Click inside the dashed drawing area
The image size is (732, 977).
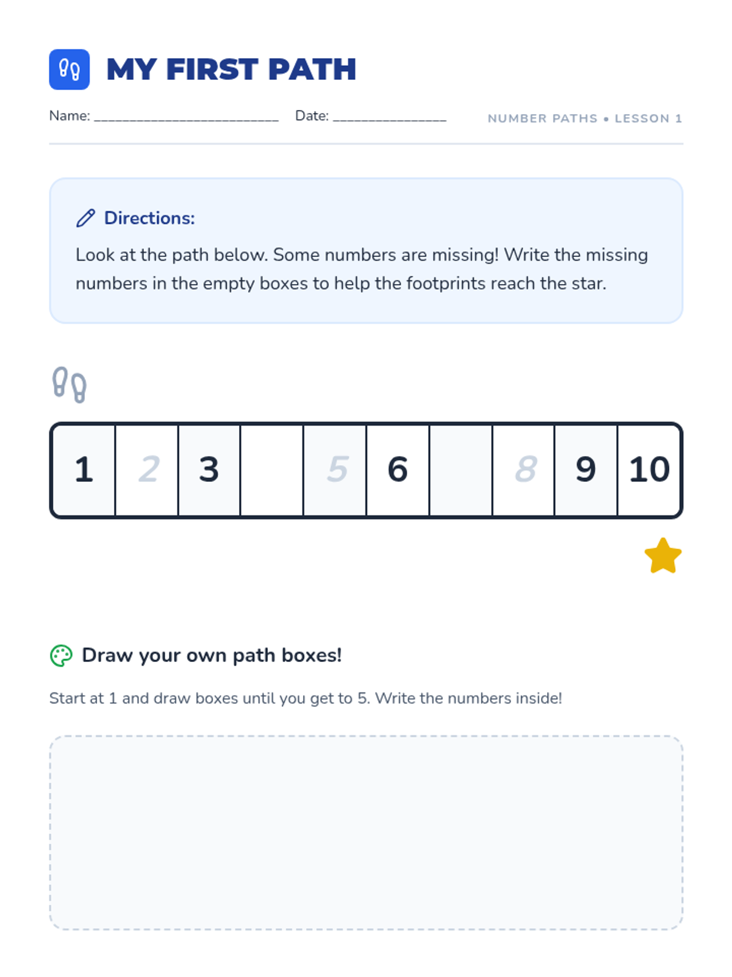pos(366,833)
